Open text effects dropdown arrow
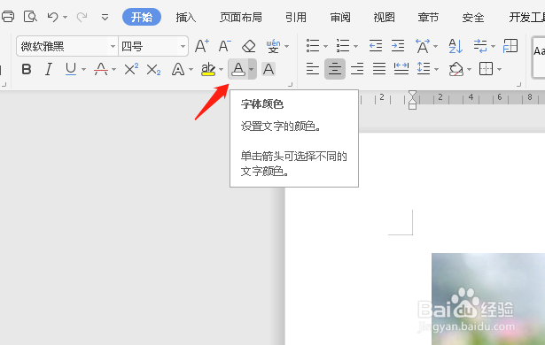This screenshot has height=345, width=545. point(191,70)
